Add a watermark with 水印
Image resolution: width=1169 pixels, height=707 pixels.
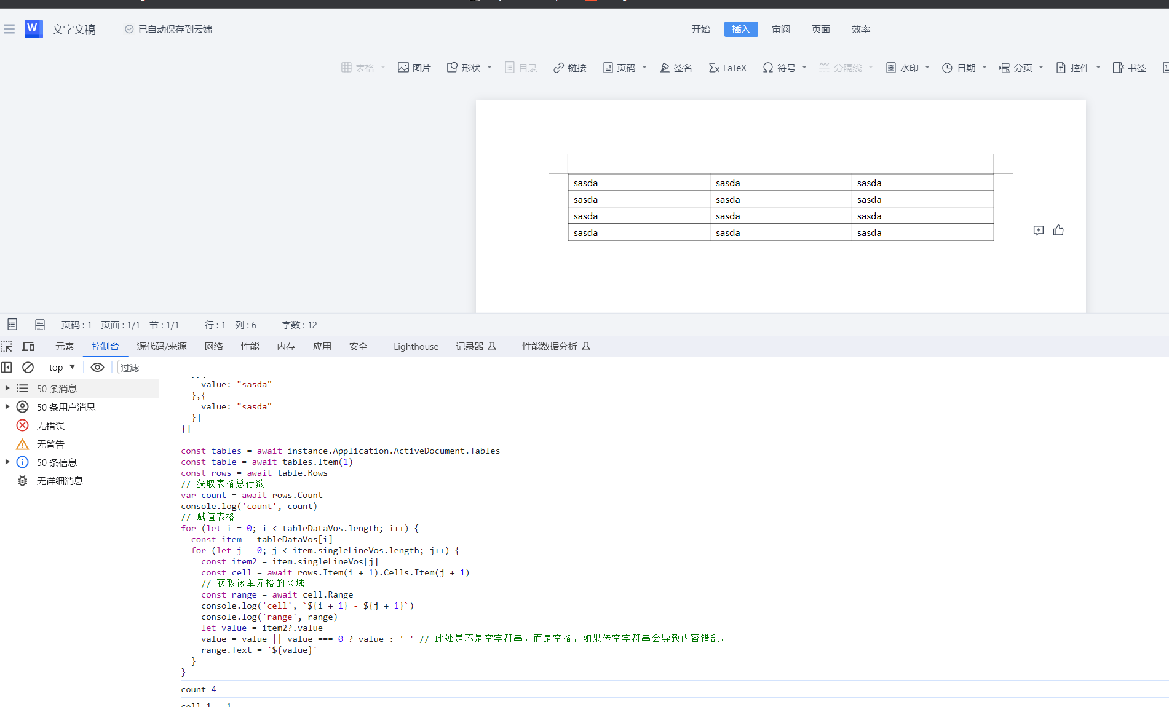tap(902, 68)
